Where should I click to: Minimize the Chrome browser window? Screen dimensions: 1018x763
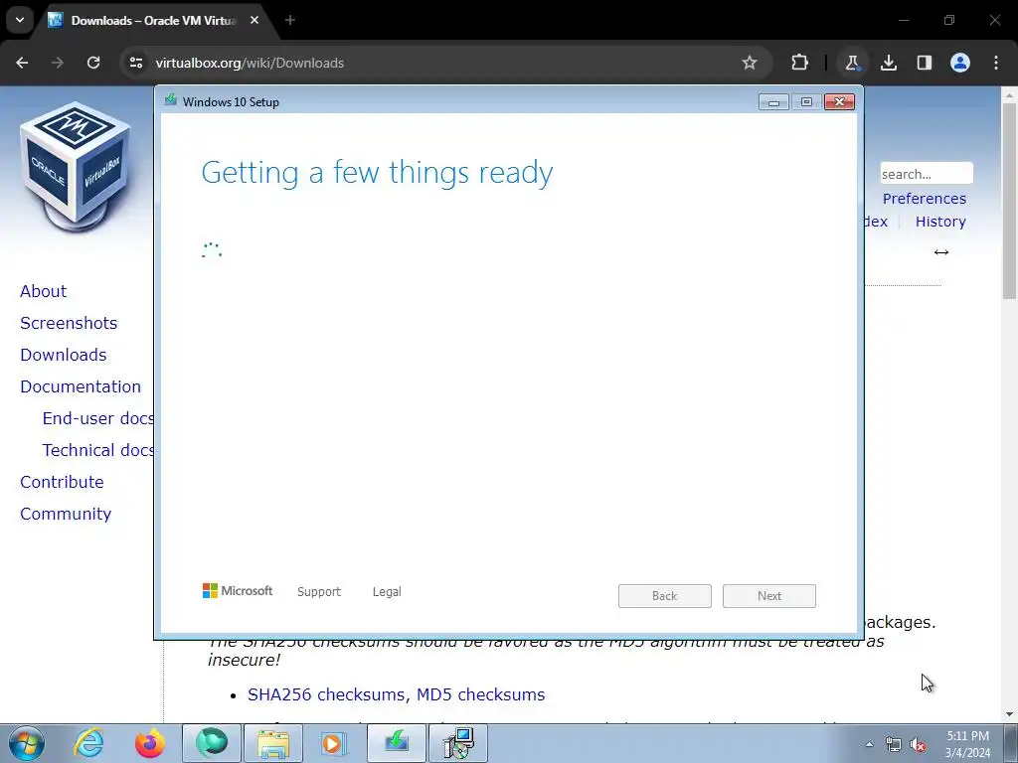coord(904,21)
